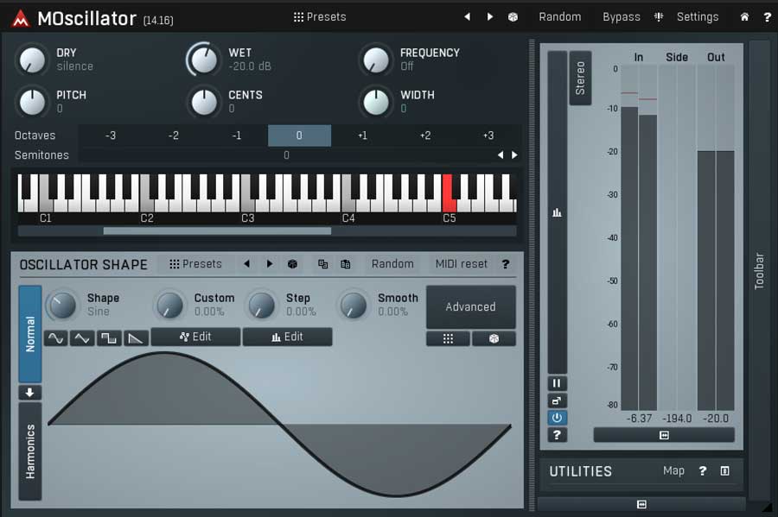Select octave +1

coord(362,136)
